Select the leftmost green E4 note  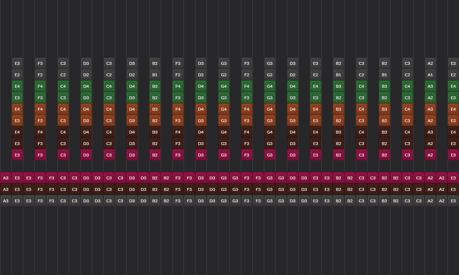(x=17, y=86)
